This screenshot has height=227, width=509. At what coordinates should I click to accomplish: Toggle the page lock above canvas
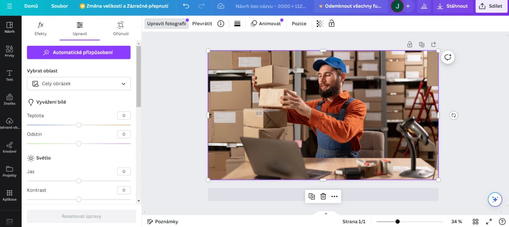pos(410,44)
